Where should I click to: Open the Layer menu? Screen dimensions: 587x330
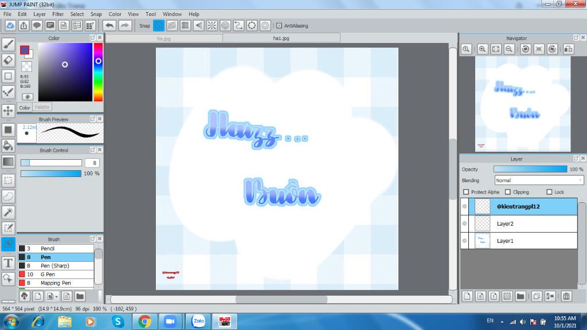40,14
